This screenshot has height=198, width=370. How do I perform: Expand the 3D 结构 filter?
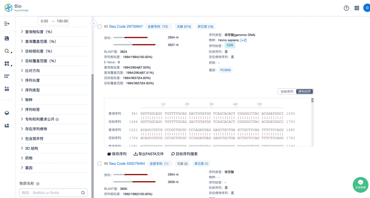[x=53, y=148]
